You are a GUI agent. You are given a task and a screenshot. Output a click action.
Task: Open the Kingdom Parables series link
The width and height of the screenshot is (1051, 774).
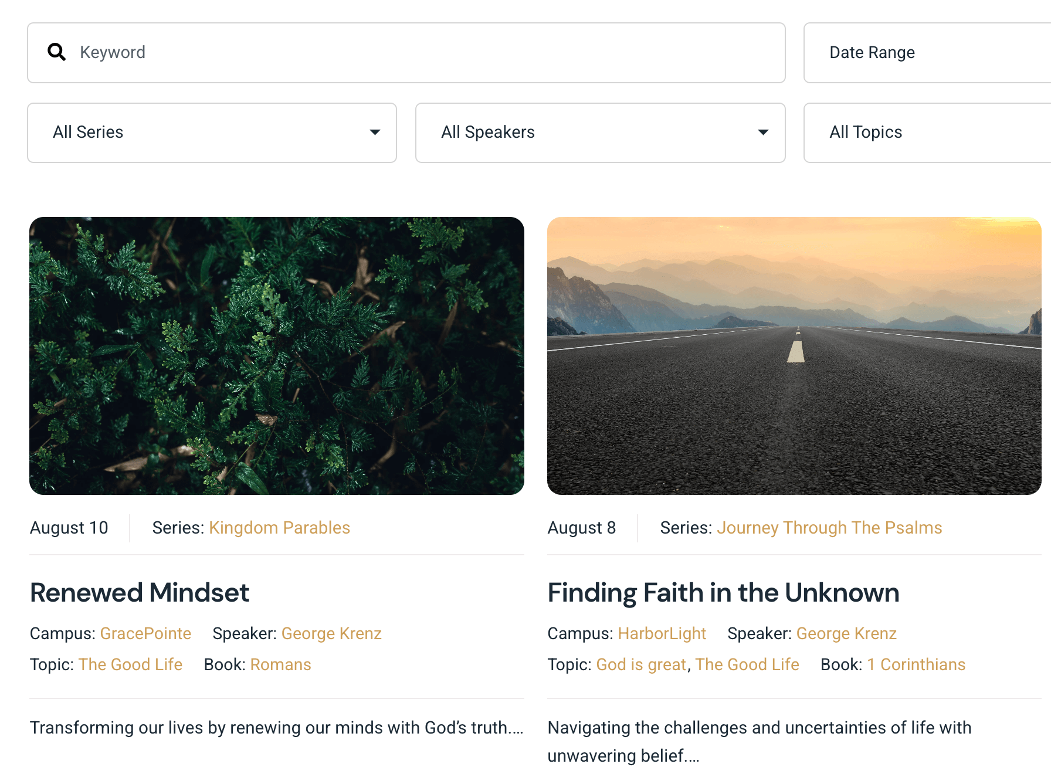(279, 528)
